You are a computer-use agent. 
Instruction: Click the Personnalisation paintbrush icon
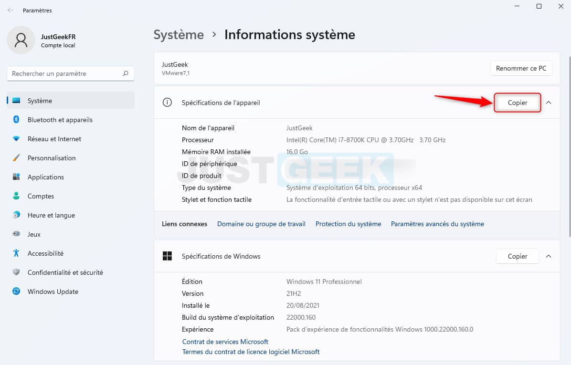(x=16, y=157)
